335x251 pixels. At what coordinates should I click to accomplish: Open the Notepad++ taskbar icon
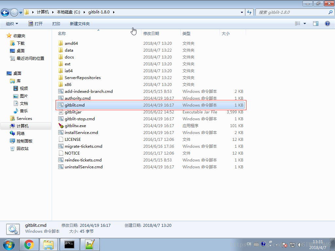click(90, 244)
